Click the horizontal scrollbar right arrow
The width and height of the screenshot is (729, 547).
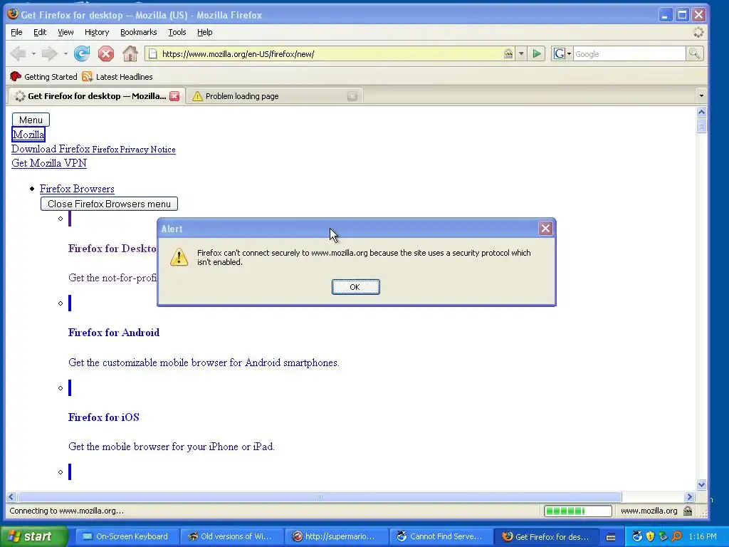(x=689, y=496)
